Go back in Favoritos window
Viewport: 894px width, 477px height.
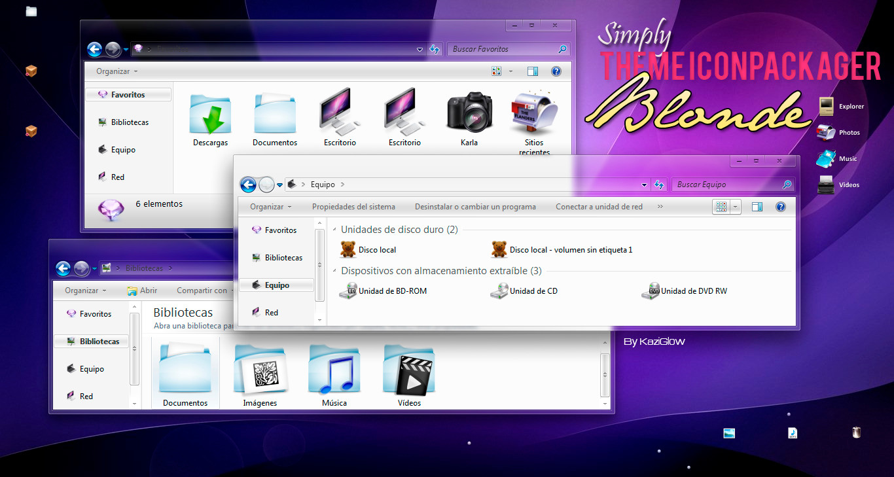point(94,49)
